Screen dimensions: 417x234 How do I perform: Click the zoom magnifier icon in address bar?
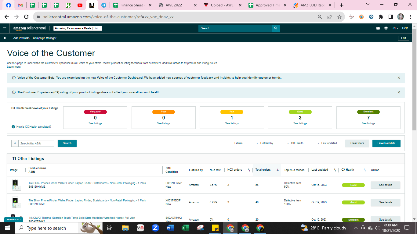click(320, 17)
